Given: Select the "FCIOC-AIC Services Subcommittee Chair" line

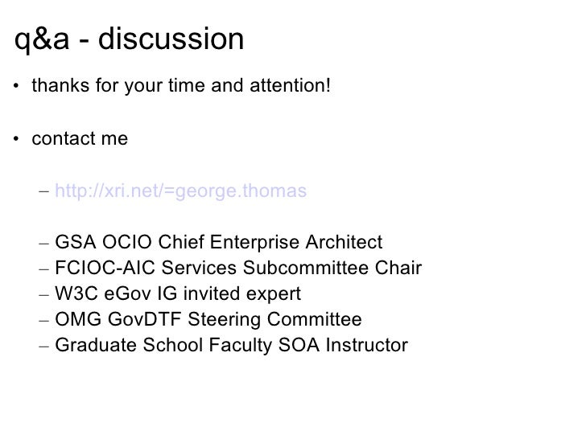Looking at the screenshot, I should 238,269.
